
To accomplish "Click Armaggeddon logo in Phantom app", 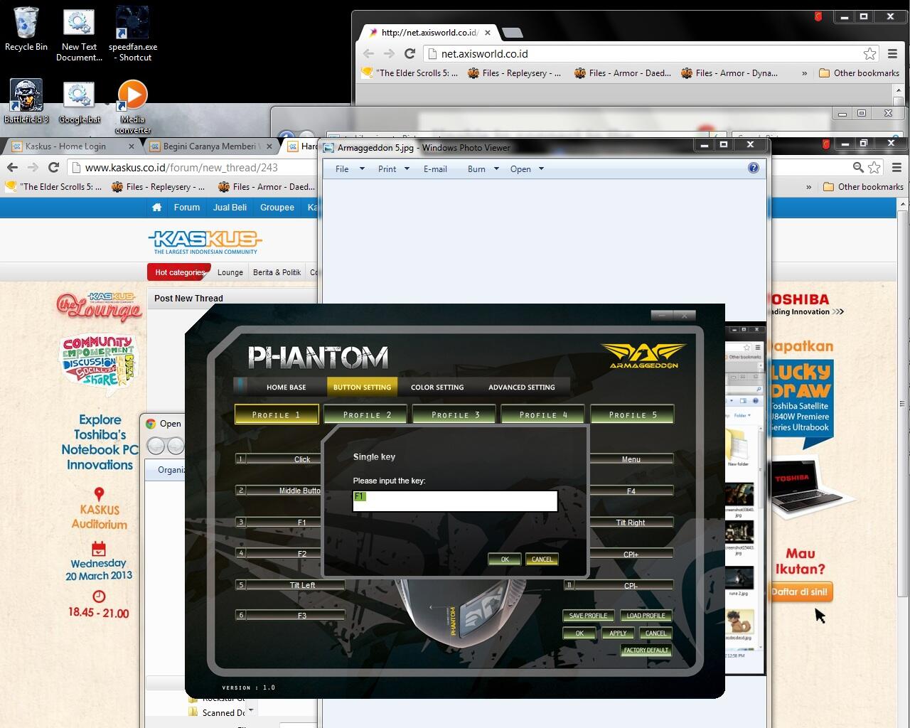I will (643, 355).
